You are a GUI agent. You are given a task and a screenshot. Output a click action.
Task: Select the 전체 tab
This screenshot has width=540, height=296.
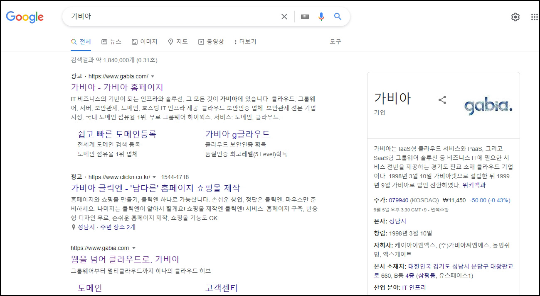coord(81,42)
